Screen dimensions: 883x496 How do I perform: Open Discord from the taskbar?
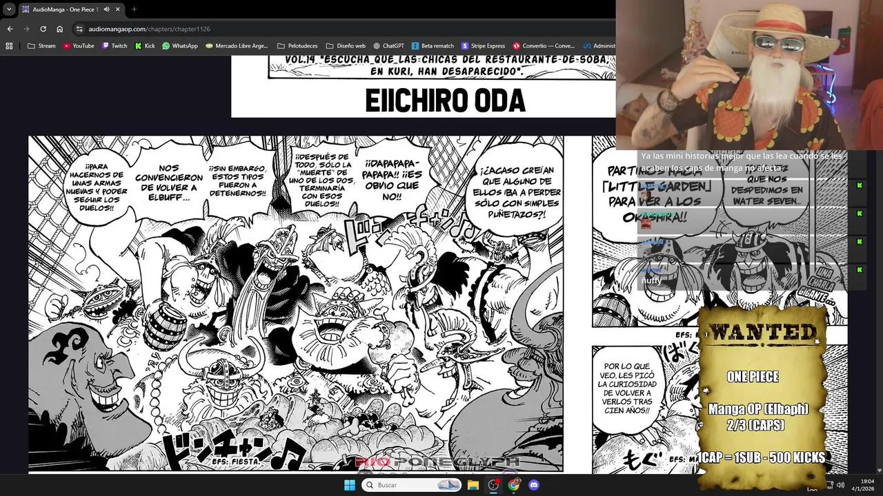click(x=533, y=485)
